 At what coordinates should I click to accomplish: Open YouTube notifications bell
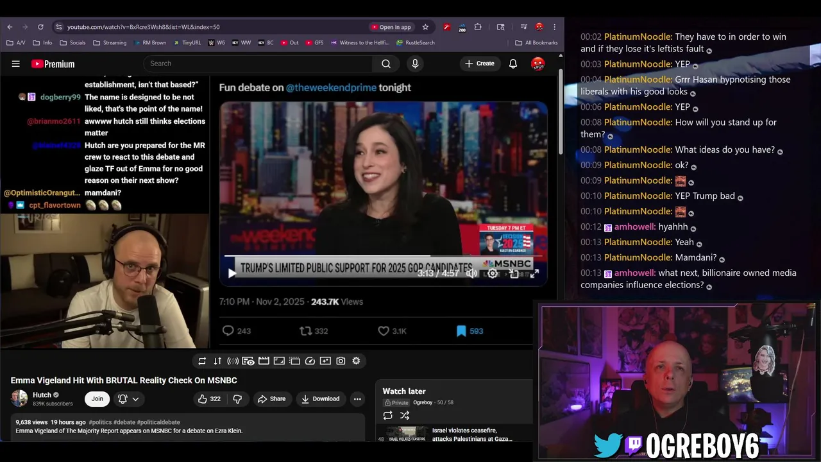pos(513,64)
